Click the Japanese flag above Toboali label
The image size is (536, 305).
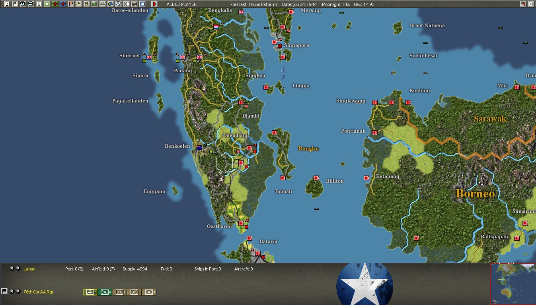283,178
